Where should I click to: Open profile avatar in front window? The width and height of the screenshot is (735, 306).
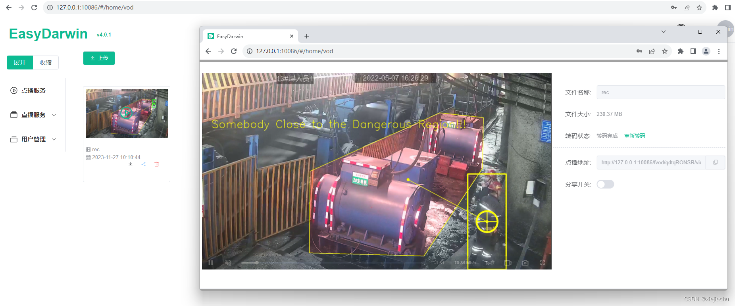[706, 51]
